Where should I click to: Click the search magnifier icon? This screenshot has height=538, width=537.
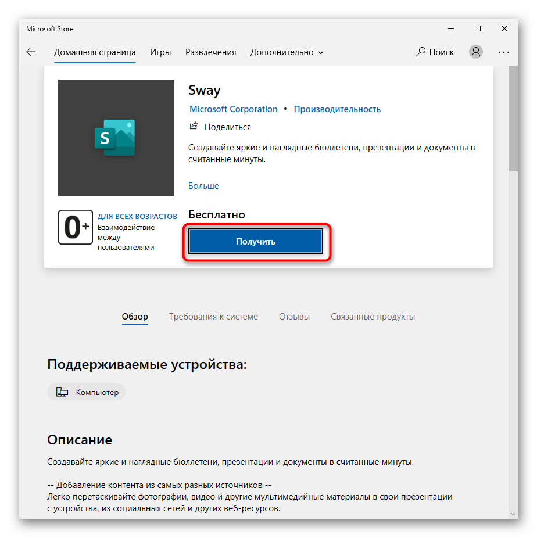pos(420,52)
